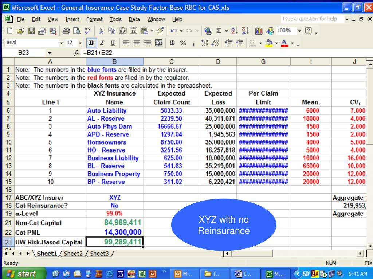Expand the Arial font name dropdown

pyautogui.click(x=61, y=43)
